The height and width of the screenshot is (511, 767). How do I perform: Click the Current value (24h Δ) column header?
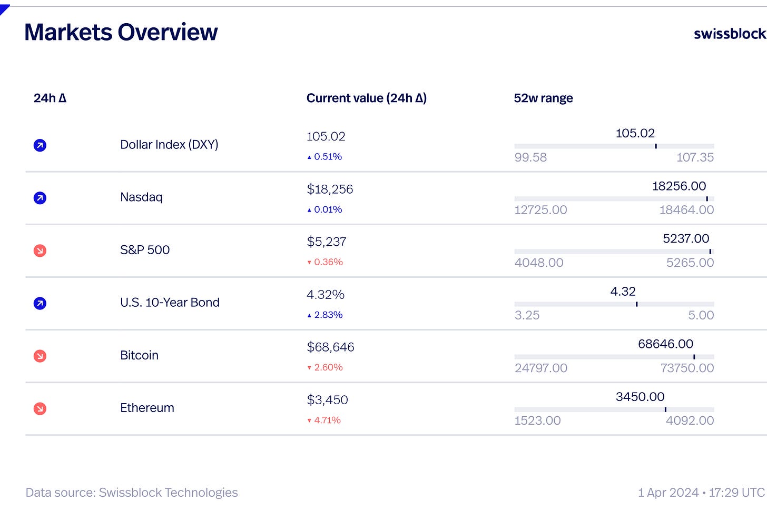click(x=367, y=98)
